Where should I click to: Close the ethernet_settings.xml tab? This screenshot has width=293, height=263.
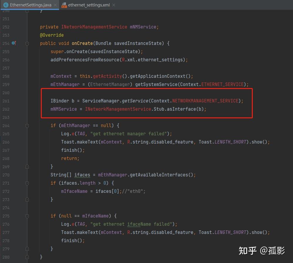(x=113, y=5)
